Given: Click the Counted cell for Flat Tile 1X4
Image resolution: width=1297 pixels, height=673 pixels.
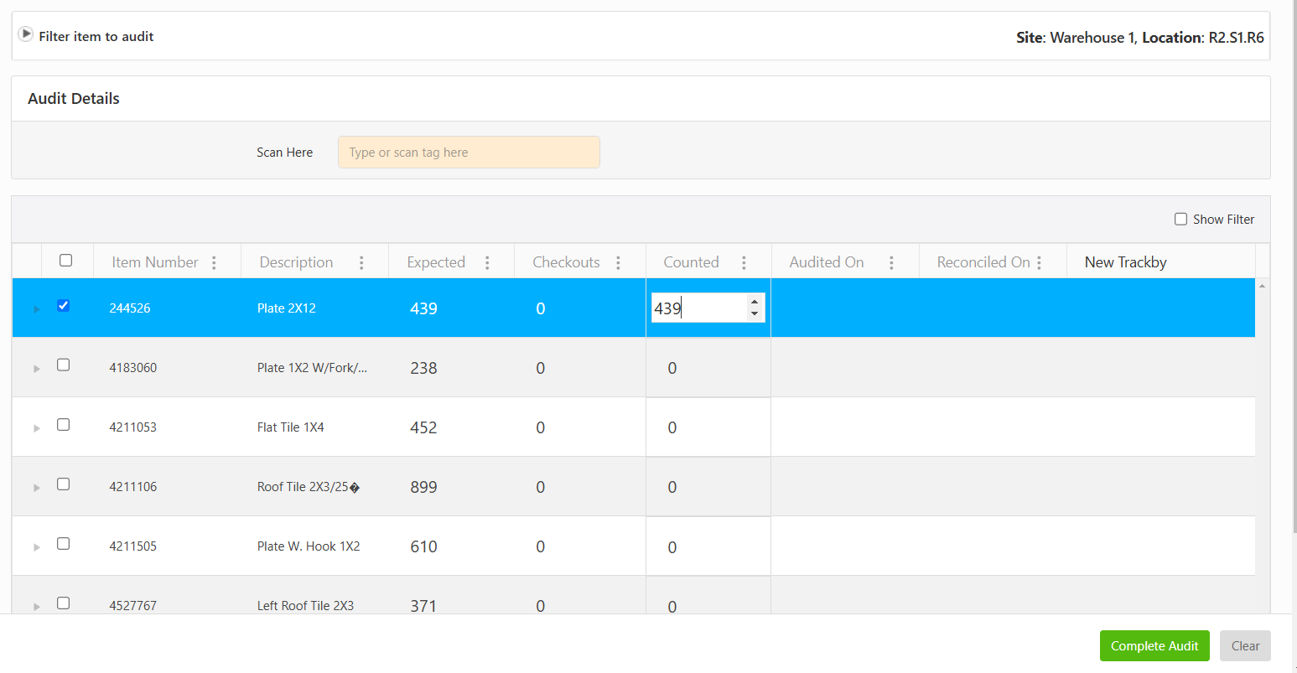Looking at the screenshot, I should click(x=708, y=427).
